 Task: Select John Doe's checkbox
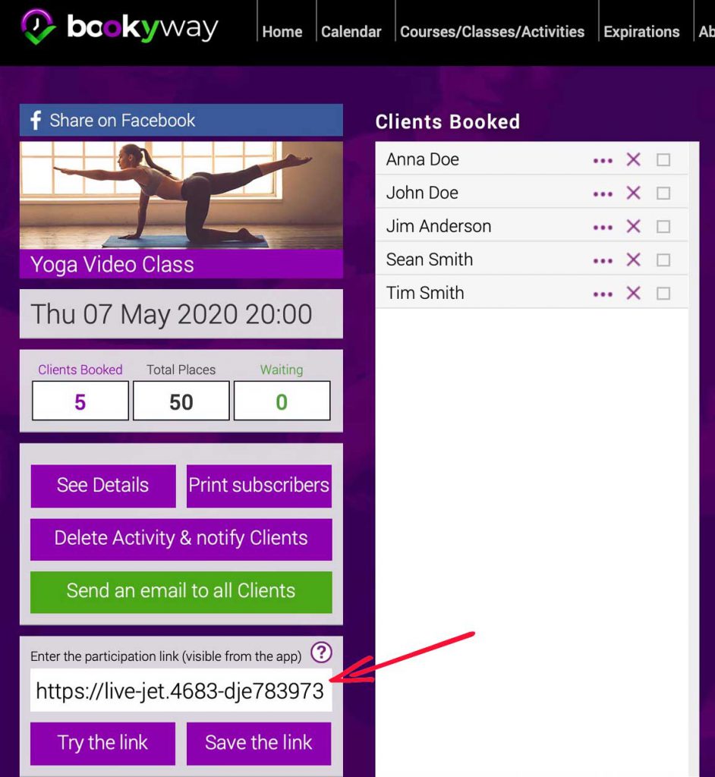point(663,193)
